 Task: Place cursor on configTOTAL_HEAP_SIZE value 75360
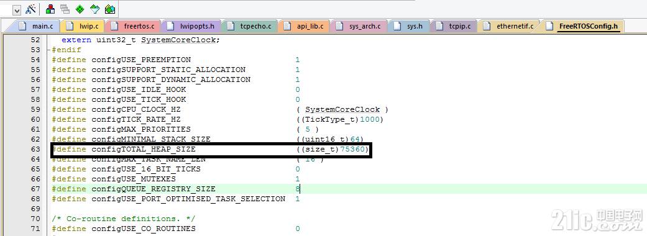pos(352,149)
